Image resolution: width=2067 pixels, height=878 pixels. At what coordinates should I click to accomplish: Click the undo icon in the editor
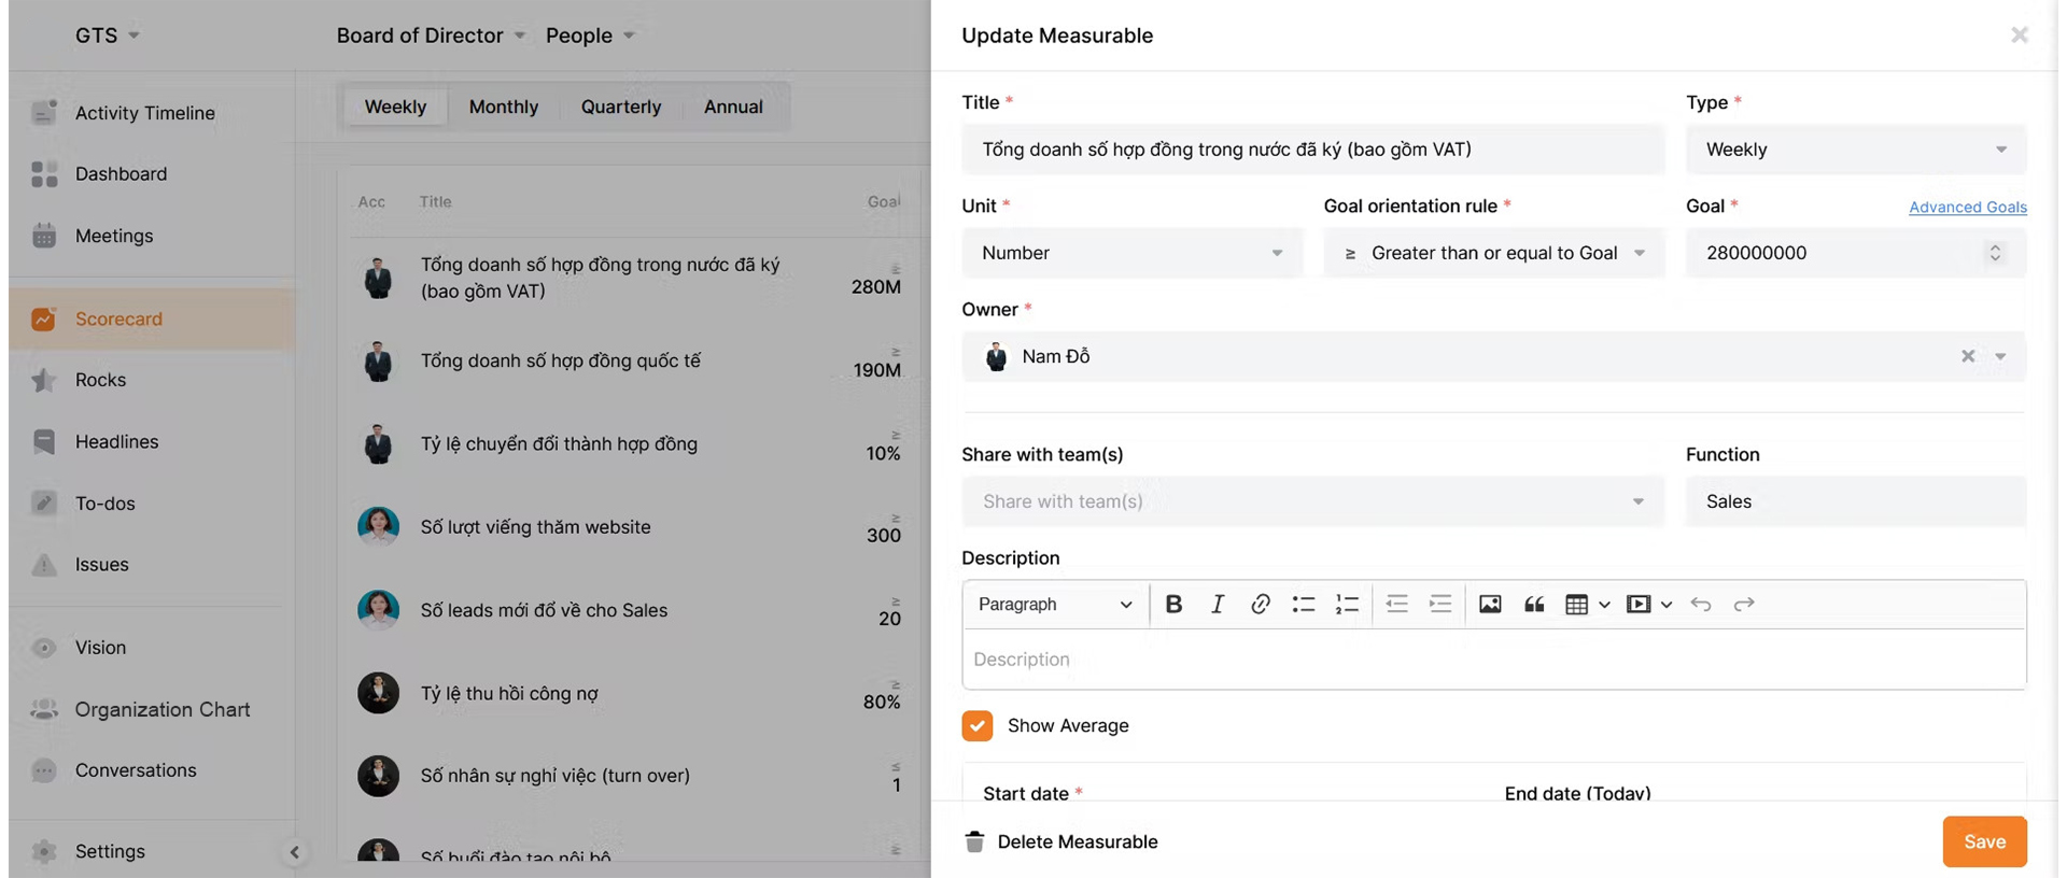(x=1700, y=604)
